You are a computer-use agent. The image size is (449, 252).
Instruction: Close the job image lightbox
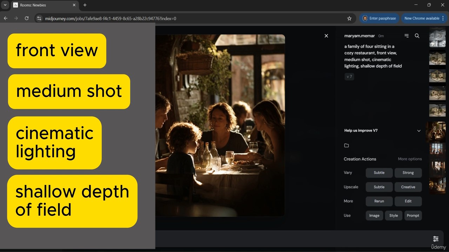326,36
